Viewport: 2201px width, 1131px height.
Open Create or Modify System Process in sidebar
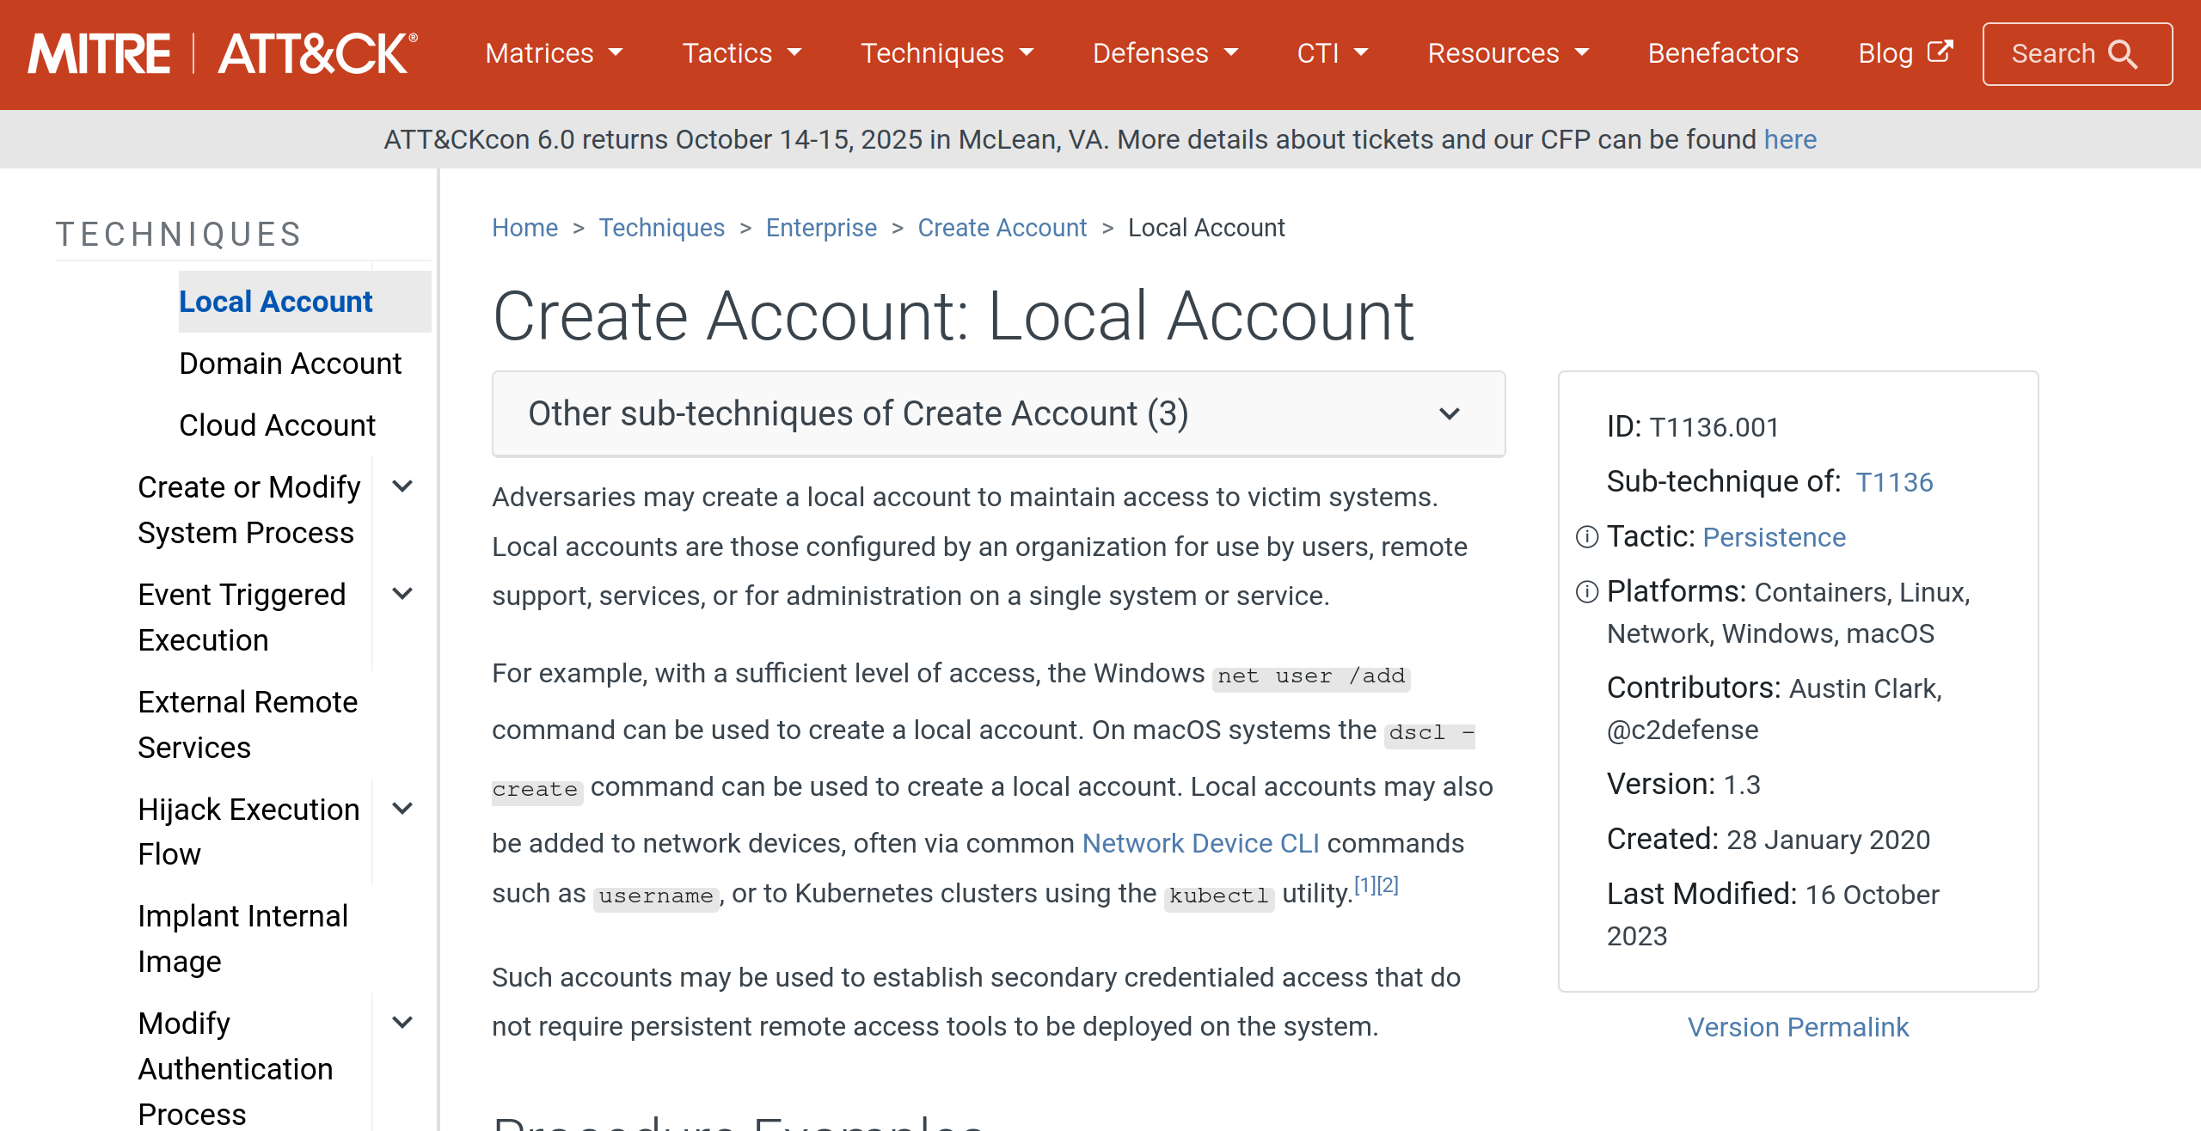point(248,510)
